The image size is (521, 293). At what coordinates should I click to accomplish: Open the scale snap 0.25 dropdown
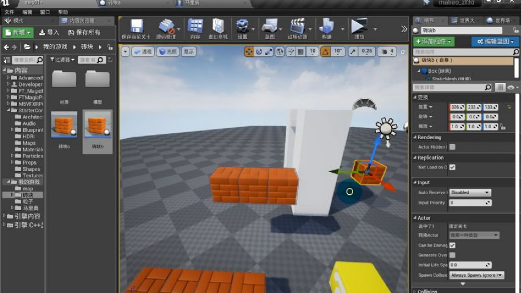(x=366, y=51)
